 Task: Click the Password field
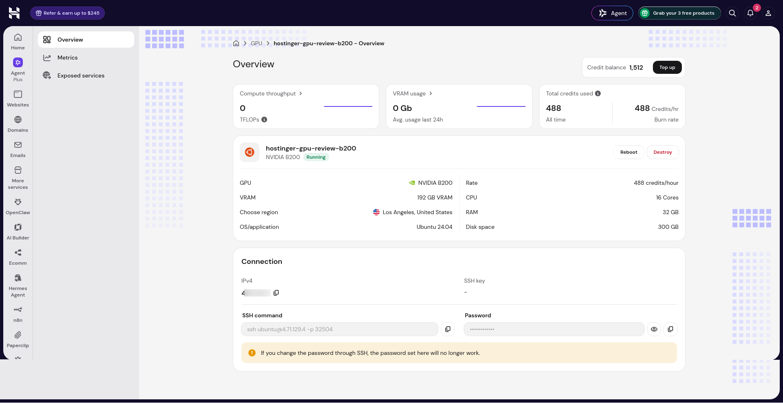pos(554,329)
